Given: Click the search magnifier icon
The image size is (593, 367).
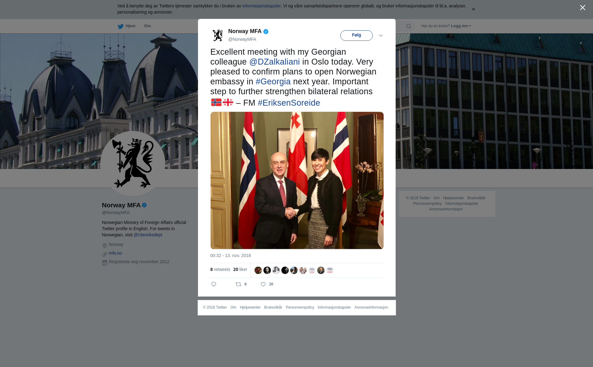Looking at the screenshot, I should point(409,26).
